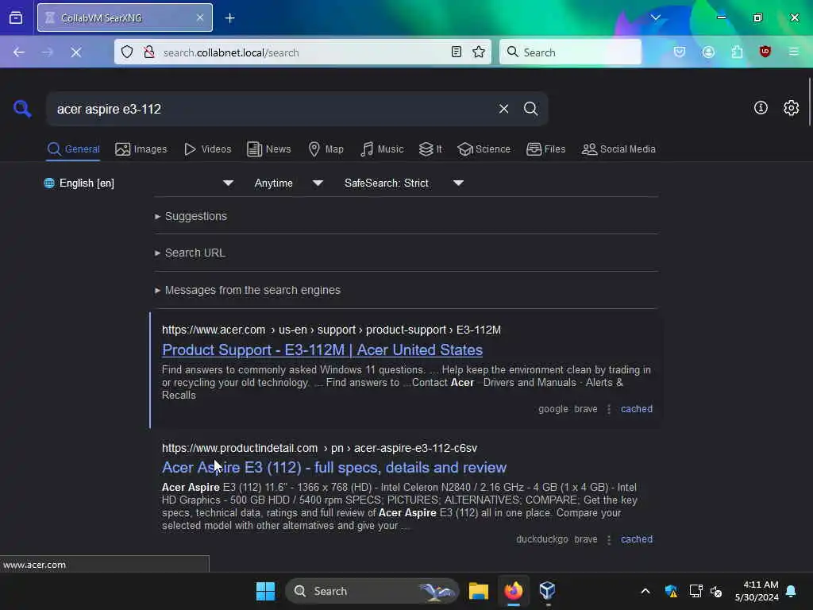Click the acer.com result URL path
This screenshot has height=610, width=813.
click(x=331, y=330)
